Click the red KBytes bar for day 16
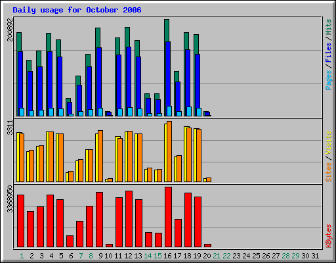This screenshot has height=263, width=336. click(x=168, y=217)
